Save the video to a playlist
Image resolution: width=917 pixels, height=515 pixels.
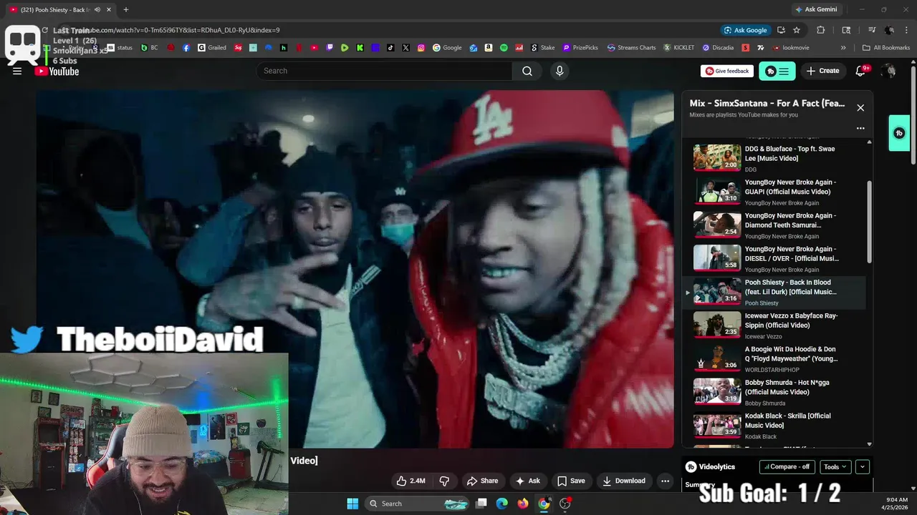tap(571, 481)
